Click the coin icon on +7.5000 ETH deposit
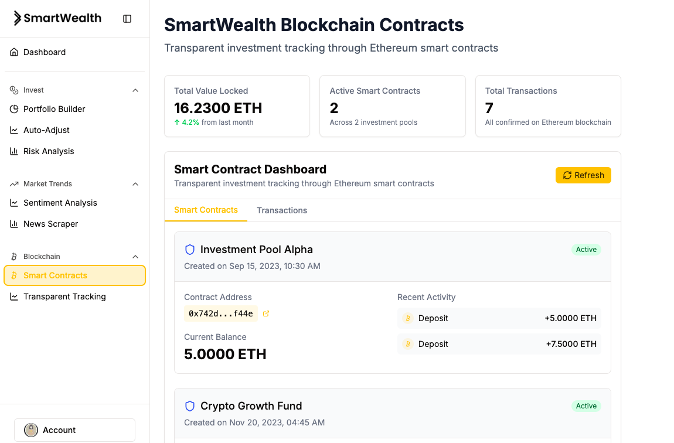 pyautogui.click(x=408, y=344)
